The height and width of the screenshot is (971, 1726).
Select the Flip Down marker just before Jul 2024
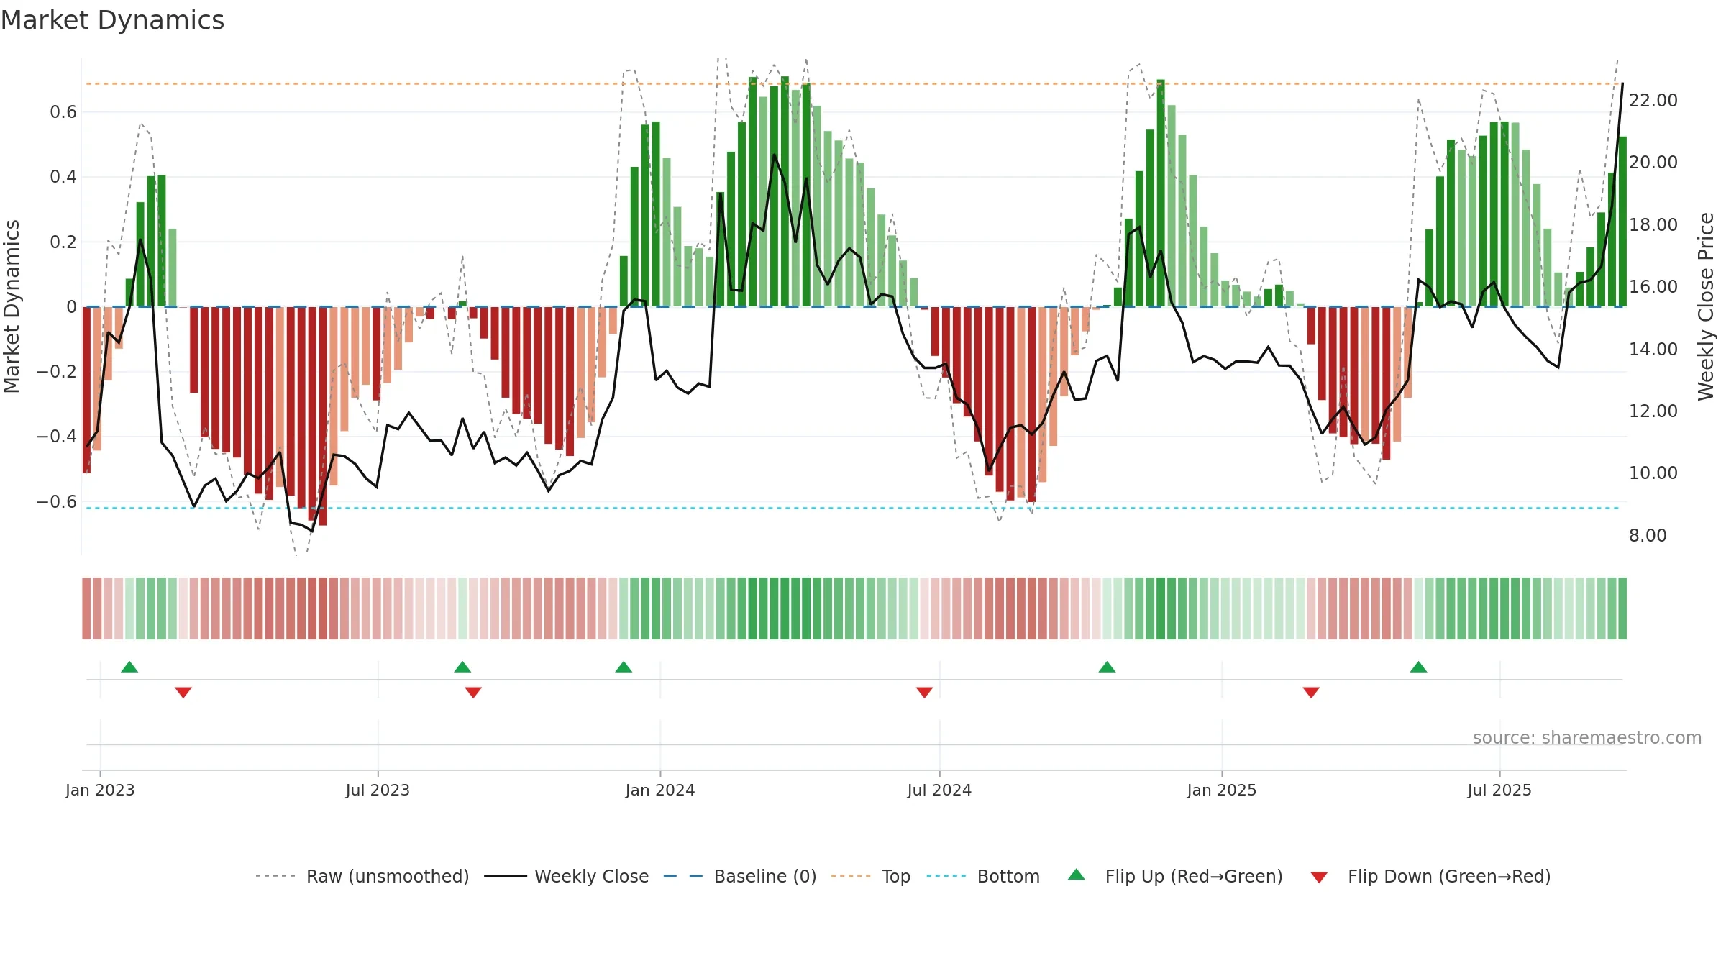tap(924, 692)
